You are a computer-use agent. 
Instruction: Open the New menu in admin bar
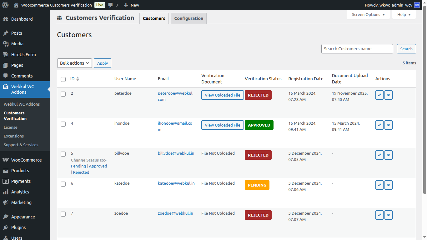[x=131, y=5]
